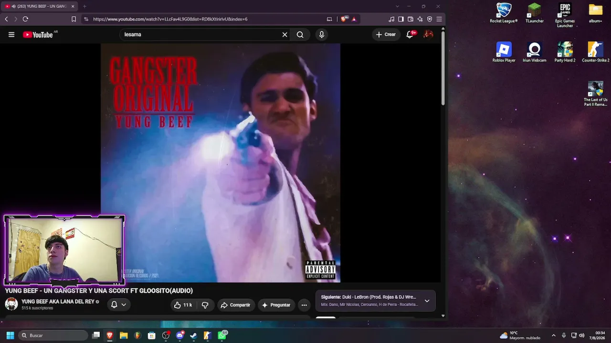This screenshot has width=611, height=343.
Task: Click the Preguntar button
Action: coord(276,305)
